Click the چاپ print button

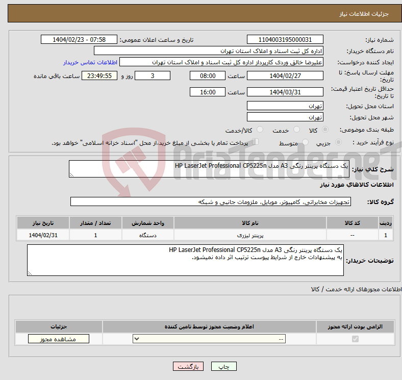[224, 367]
